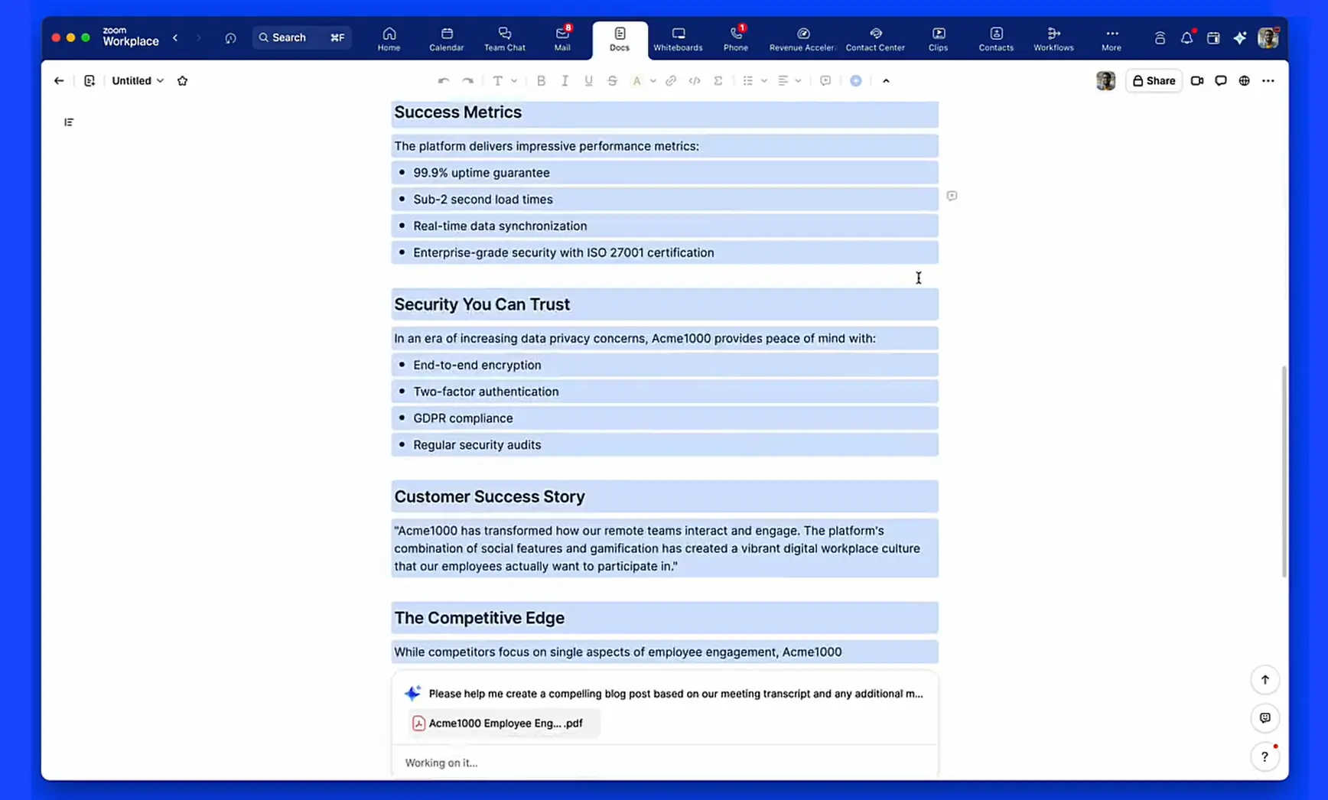Insert a formula with the sigma icon

(x=718, y=80)
